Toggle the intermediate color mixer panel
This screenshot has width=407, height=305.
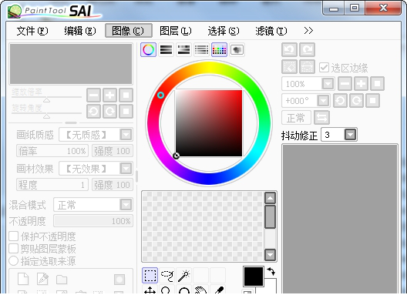(201, 49)
